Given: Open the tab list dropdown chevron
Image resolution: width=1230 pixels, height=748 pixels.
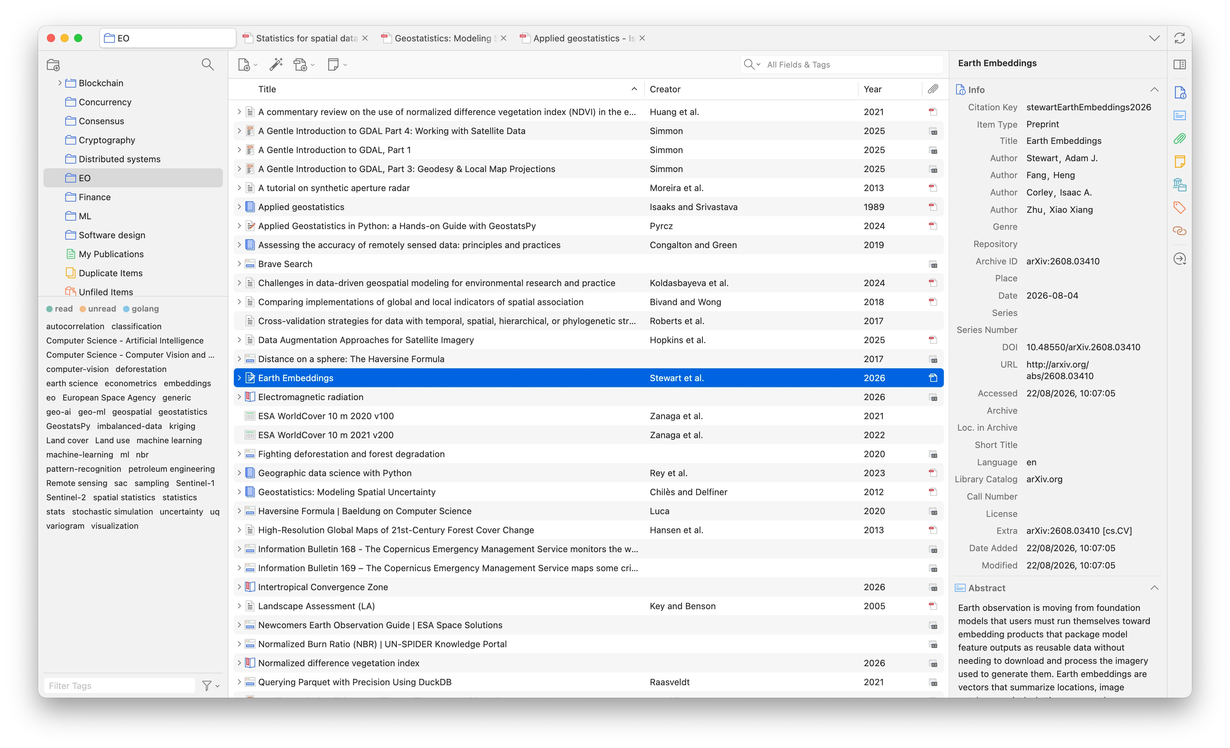Looking at the screenshot, I should (1154, 38).
